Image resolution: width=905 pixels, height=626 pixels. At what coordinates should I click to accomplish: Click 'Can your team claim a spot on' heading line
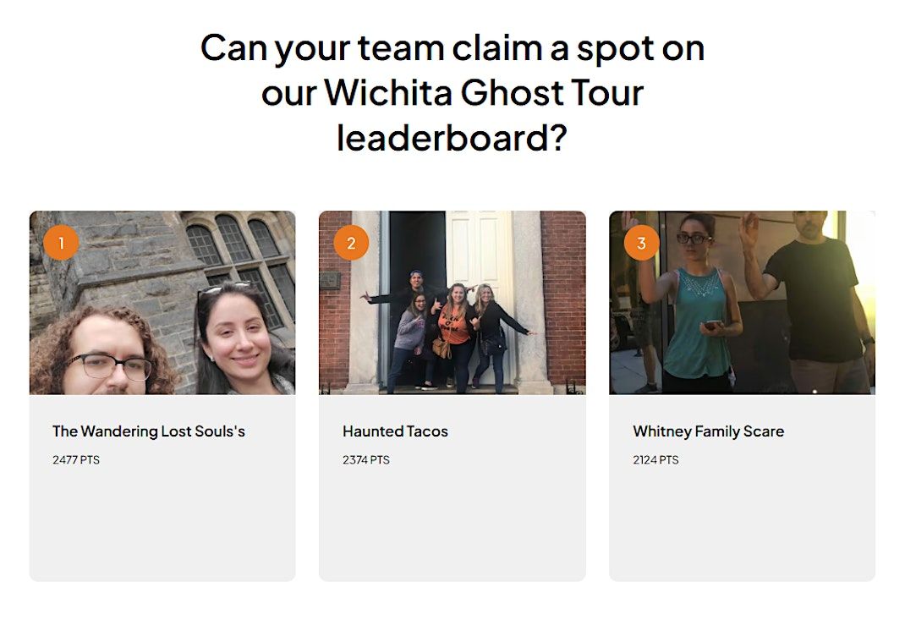pyautogui.click(x=452, y=48)
